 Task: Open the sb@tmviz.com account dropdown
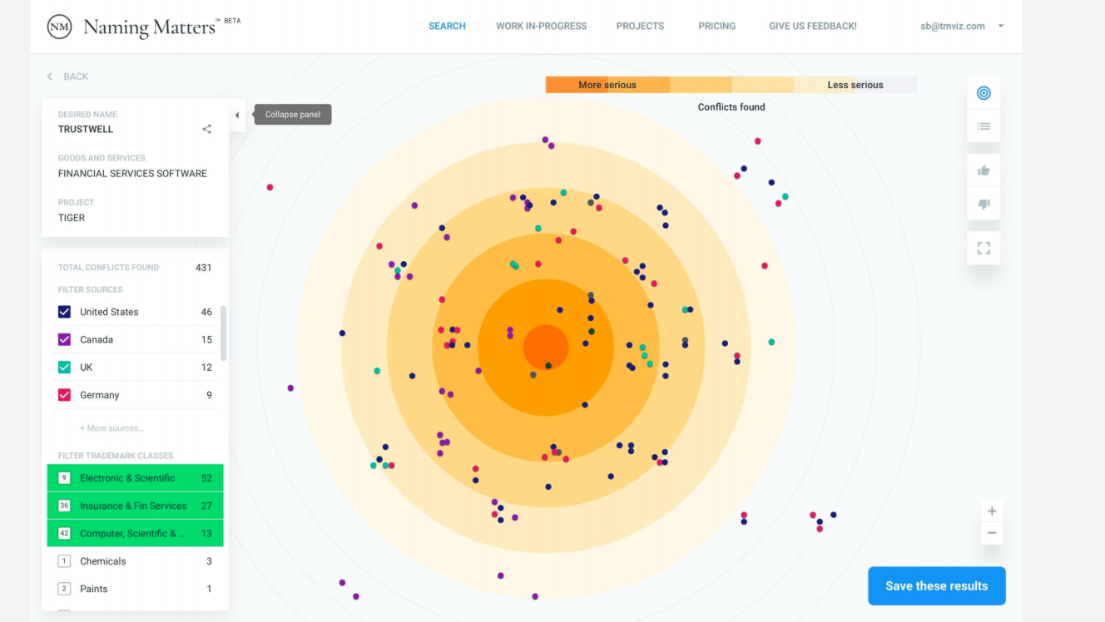(x=963, y=26)
